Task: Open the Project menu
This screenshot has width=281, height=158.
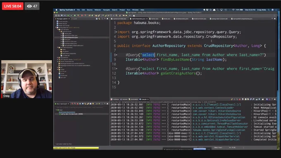Action: tap(122, 10)
